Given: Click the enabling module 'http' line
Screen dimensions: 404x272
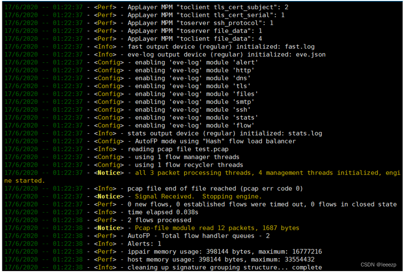Looking at the screenshot, I should pos(129,70).
